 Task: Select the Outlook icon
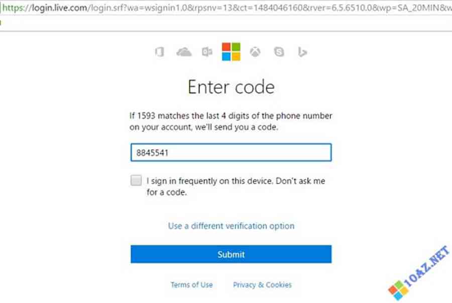coord(207,52)
